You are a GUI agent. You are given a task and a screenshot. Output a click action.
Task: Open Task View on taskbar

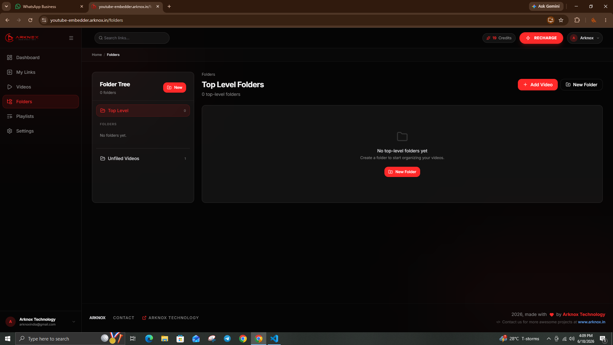133,339
